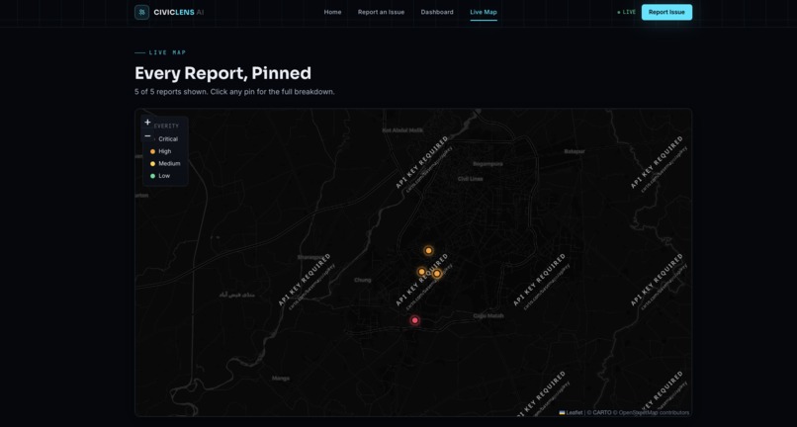Open the OpenStreetMap contributors link
797x427 pixels.
(x=654, y=413)
